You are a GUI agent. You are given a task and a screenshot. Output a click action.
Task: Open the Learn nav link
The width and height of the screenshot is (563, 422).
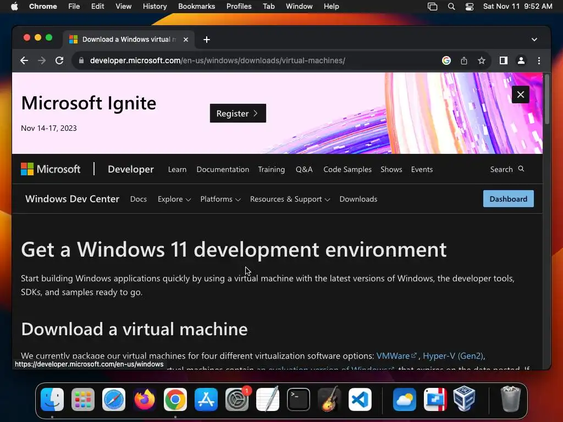[x=177, y=169]
